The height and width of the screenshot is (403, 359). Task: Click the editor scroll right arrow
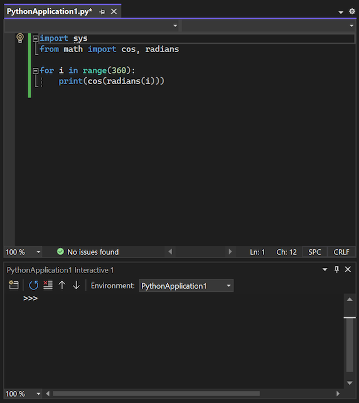[x=230, y=252]
